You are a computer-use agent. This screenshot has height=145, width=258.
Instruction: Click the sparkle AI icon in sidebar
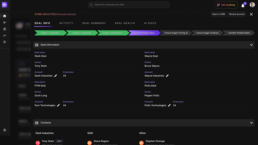pos(5,42)
